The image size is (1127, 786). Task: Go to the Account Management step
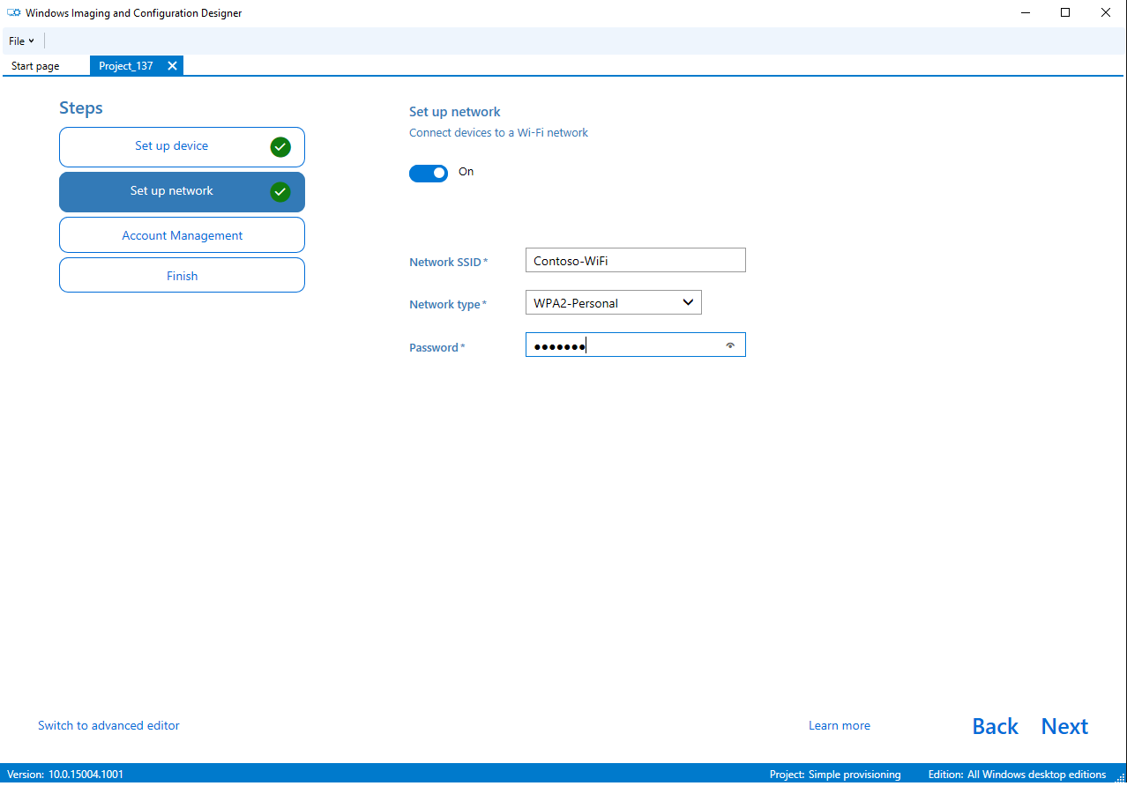tap(182, 235)
